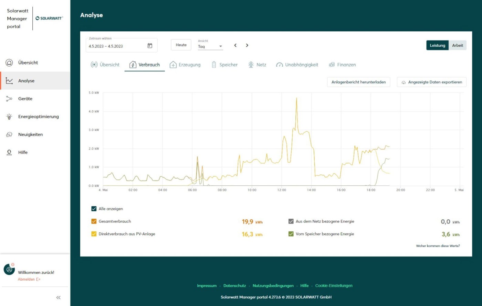Click Anlagenbericht herunterladen button
This screenshot has width=482, height=306.
358,82
